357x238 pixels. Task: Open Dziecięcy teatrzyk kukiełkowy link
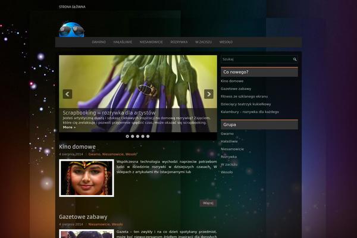pos(246,104)
